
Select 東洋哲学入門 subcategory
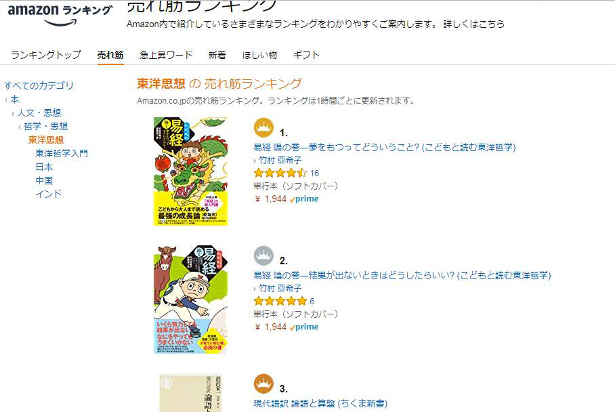point(62,153)
